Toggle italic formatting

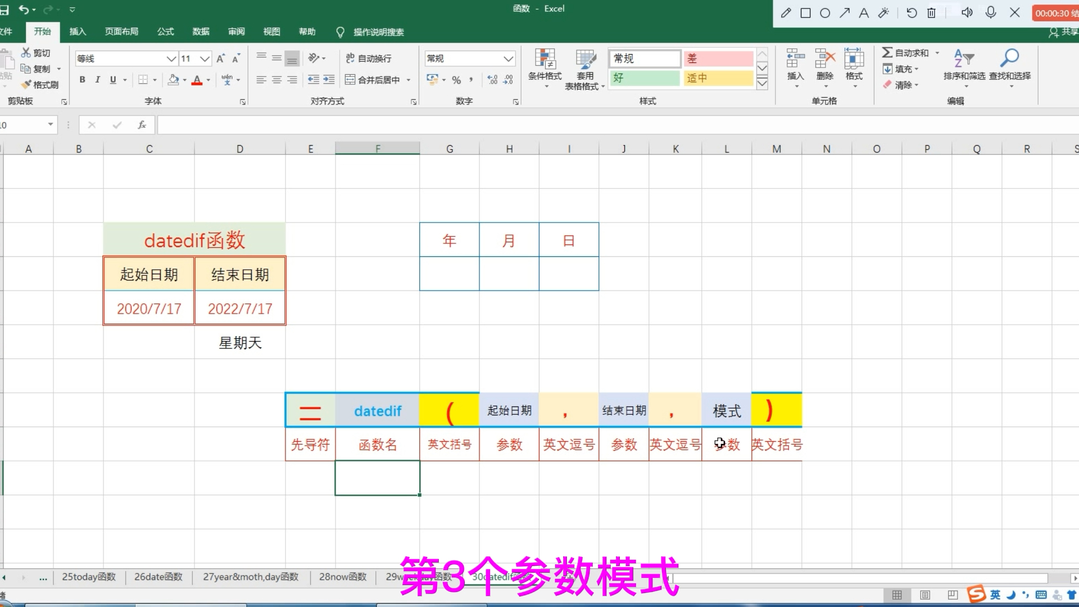click(x=98, y=80)
